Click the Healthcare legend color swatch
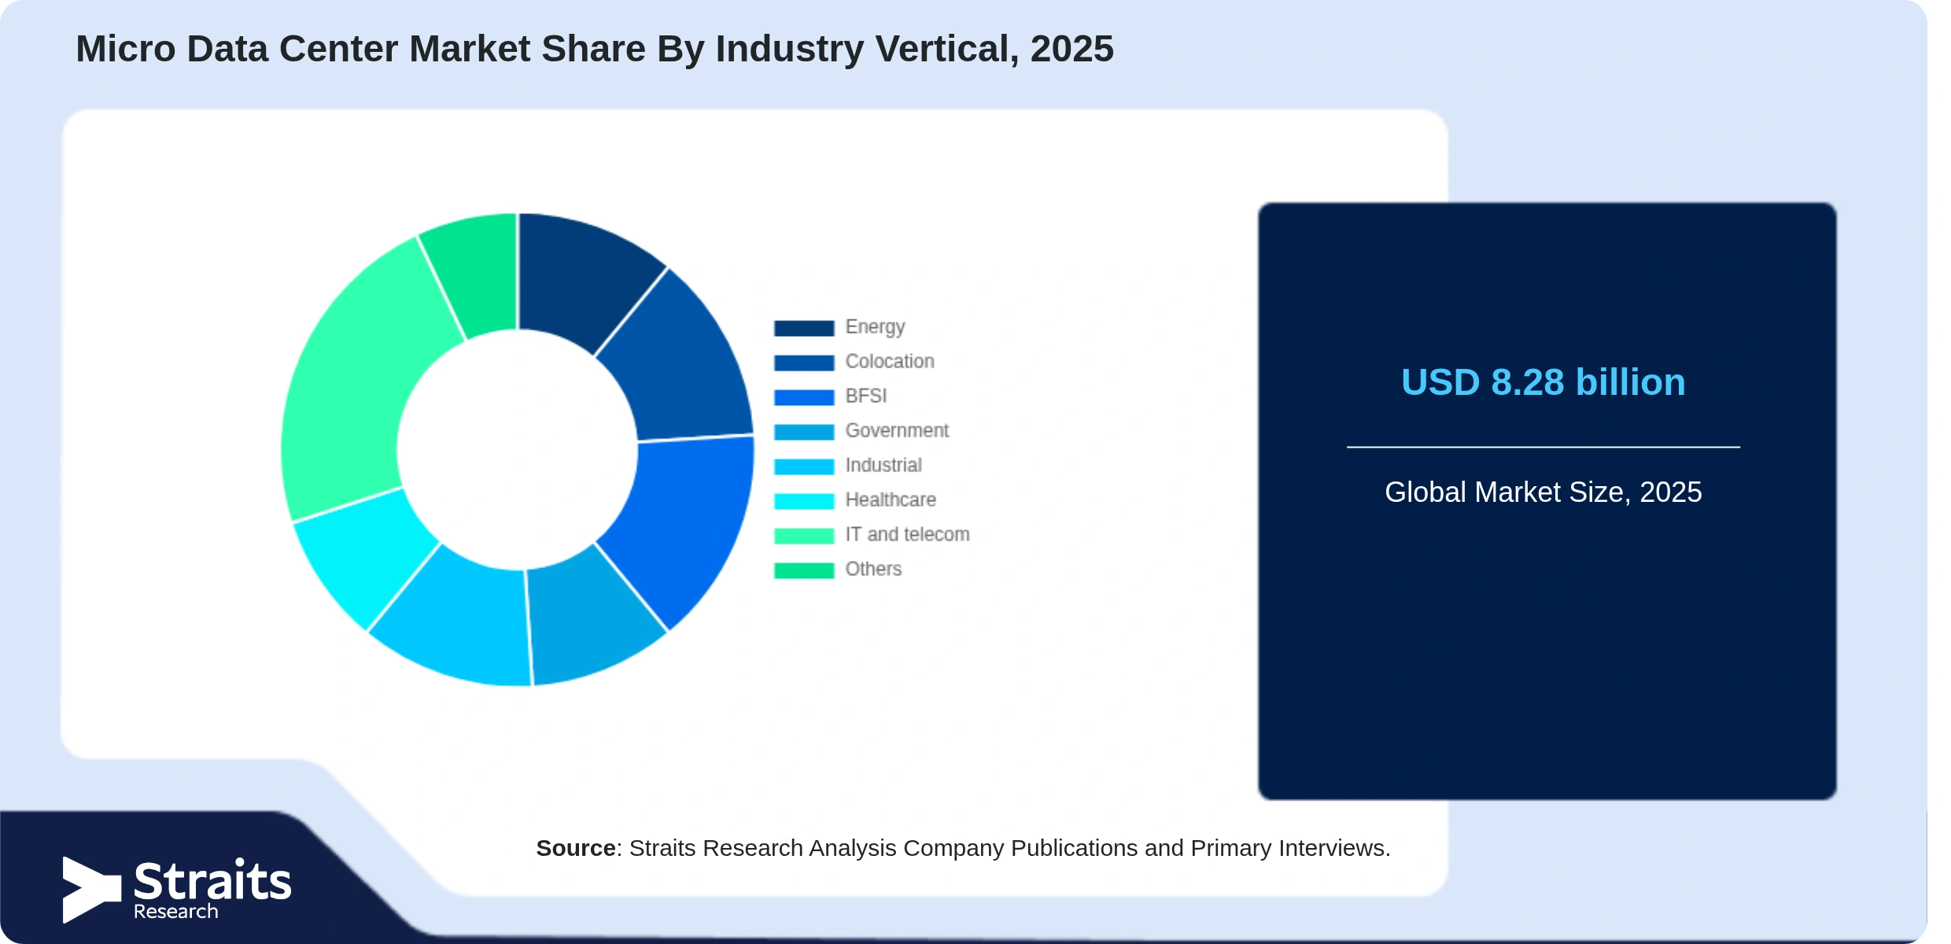The image size is (1951, 944). [x=803, y=501]
